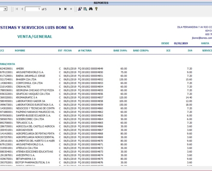This screenshot has height=171, width=212.
Task: Select AVECENTRO S.A. name
Action: 26,155
